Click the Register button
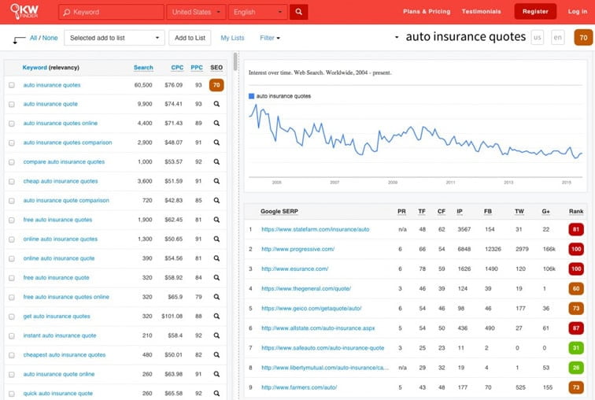 (x=535, y=11)
